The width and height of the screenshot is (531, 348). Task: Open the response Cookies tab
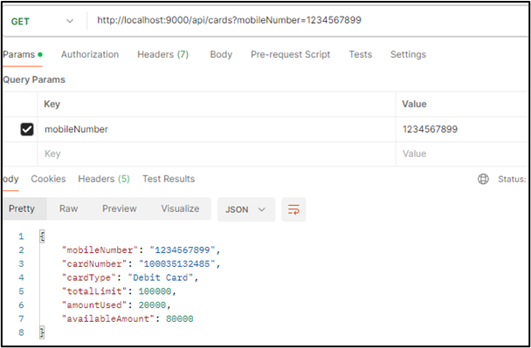coord(48,179)
